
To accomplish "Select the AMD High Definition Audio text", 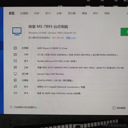I will [x=59, y=93].
